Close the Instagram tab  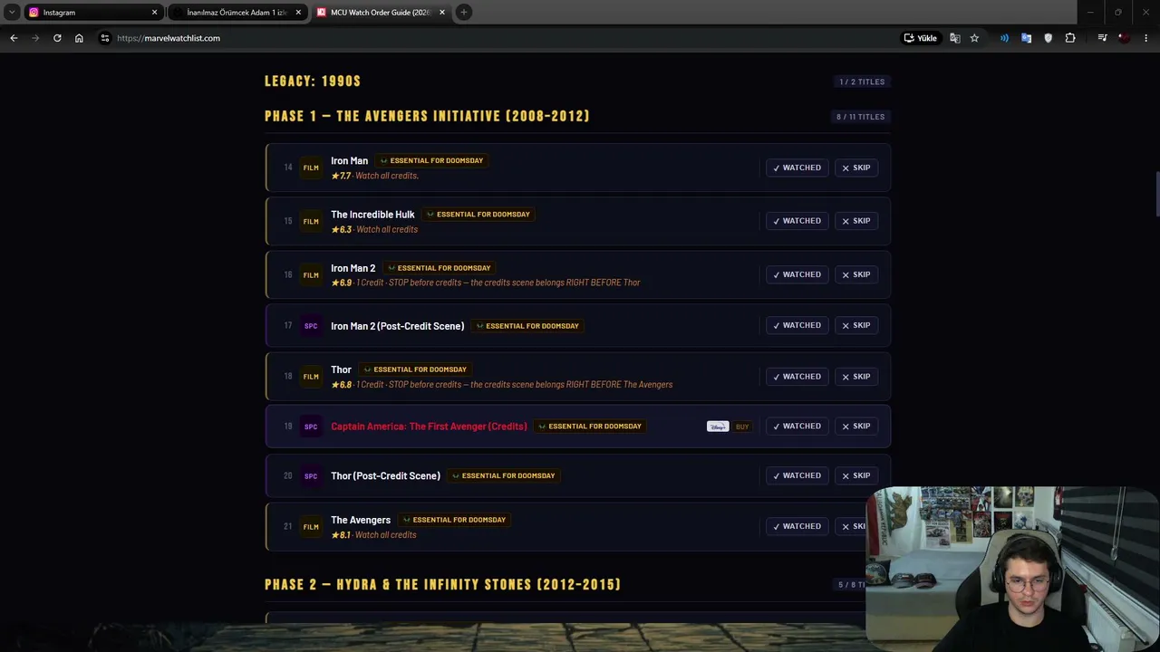point(154,12)
